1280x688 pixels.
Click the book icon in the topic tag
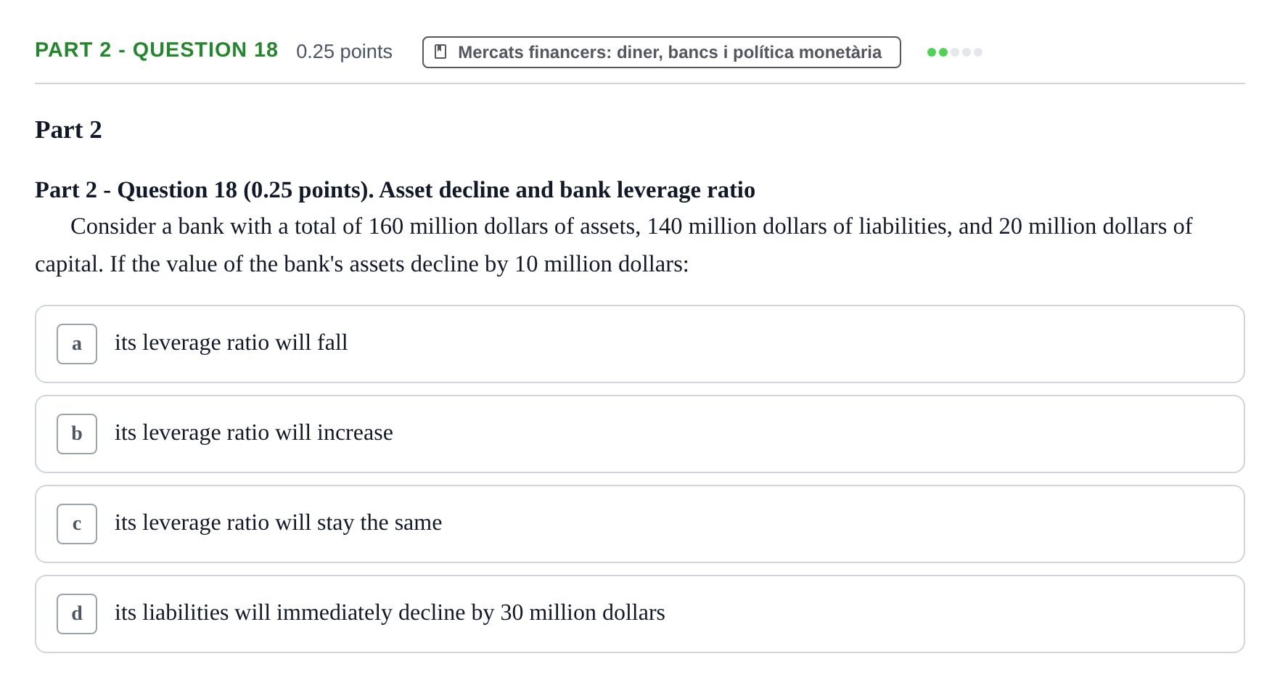coord(440,52)
